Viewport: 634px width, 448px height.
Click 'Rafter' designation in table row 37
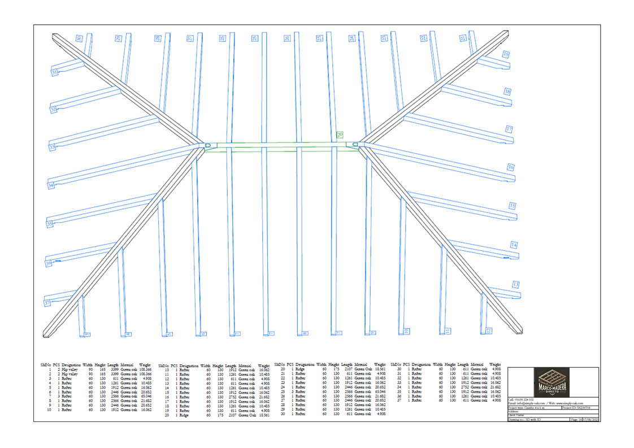[x=416, y=401]
